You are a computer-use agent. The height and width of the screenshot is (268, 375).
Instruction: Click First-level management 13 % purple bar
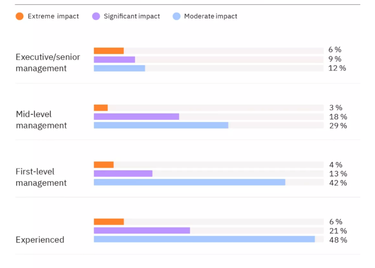pyautogui.click(x=123, y=174)
